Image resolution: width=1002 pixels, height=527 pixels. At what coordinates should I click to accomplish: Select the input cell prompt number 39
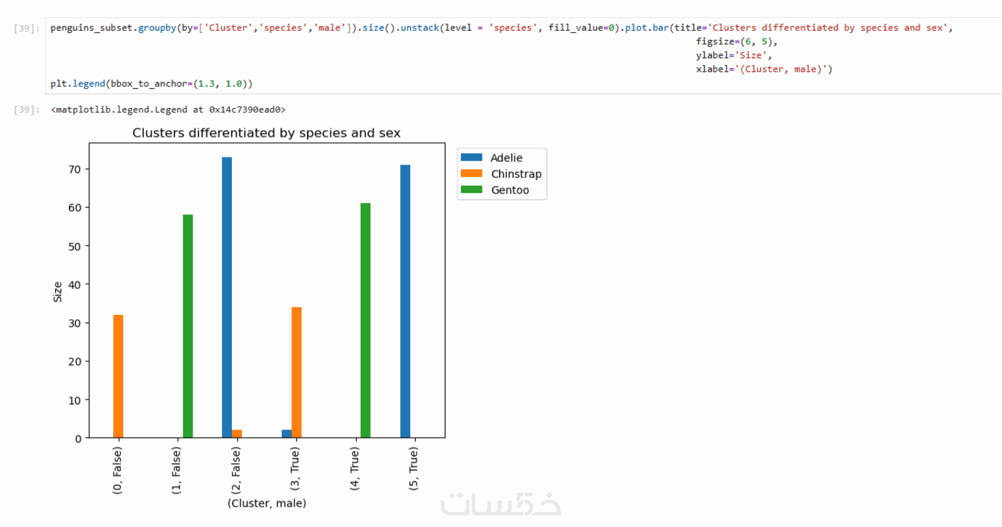click(x=26, y=29)
